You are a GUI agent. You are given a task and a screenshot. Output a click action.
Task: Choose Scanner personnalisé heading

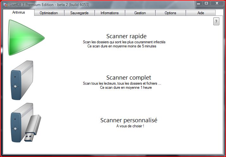129,120
